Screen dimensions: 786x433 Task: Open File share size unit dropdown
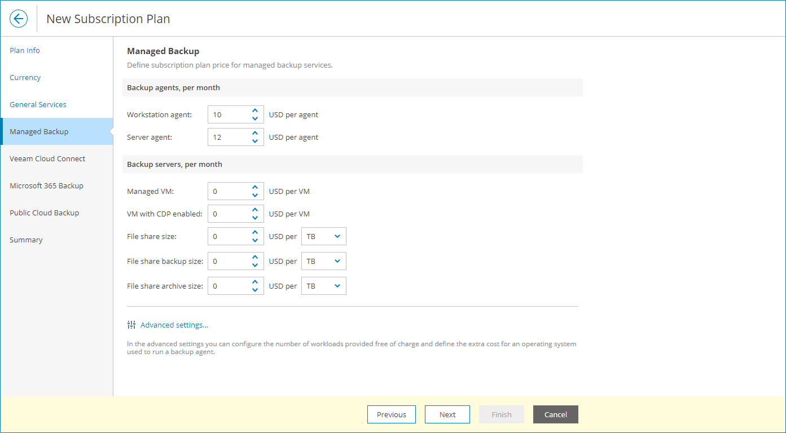(324, 237)
